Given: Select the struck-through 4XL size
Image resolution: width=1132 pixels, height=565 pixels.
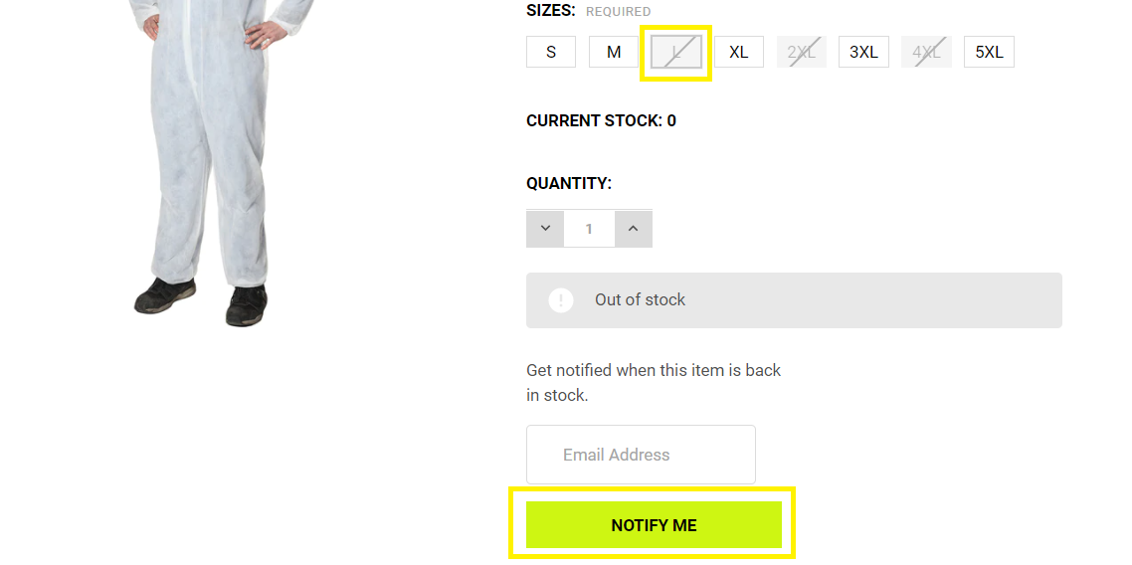Looking at the screenshot, I should click(x=926, y=52).
